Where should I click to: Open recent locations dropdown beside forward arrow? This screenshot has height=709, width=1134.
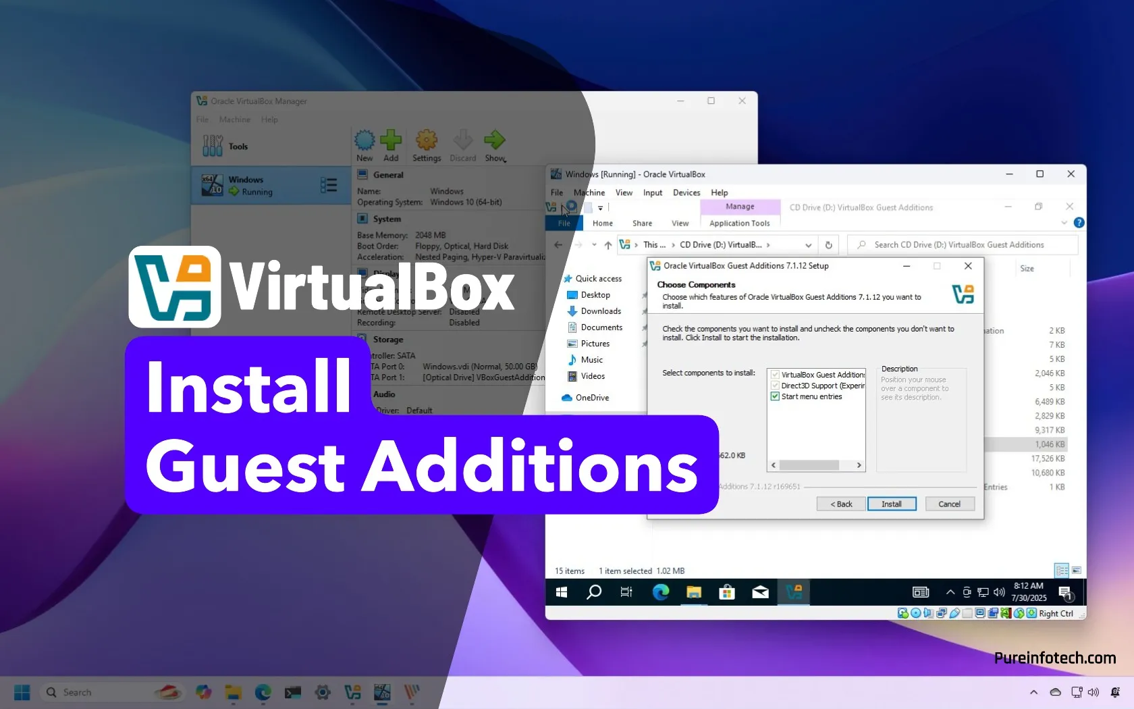coord(594,245)
